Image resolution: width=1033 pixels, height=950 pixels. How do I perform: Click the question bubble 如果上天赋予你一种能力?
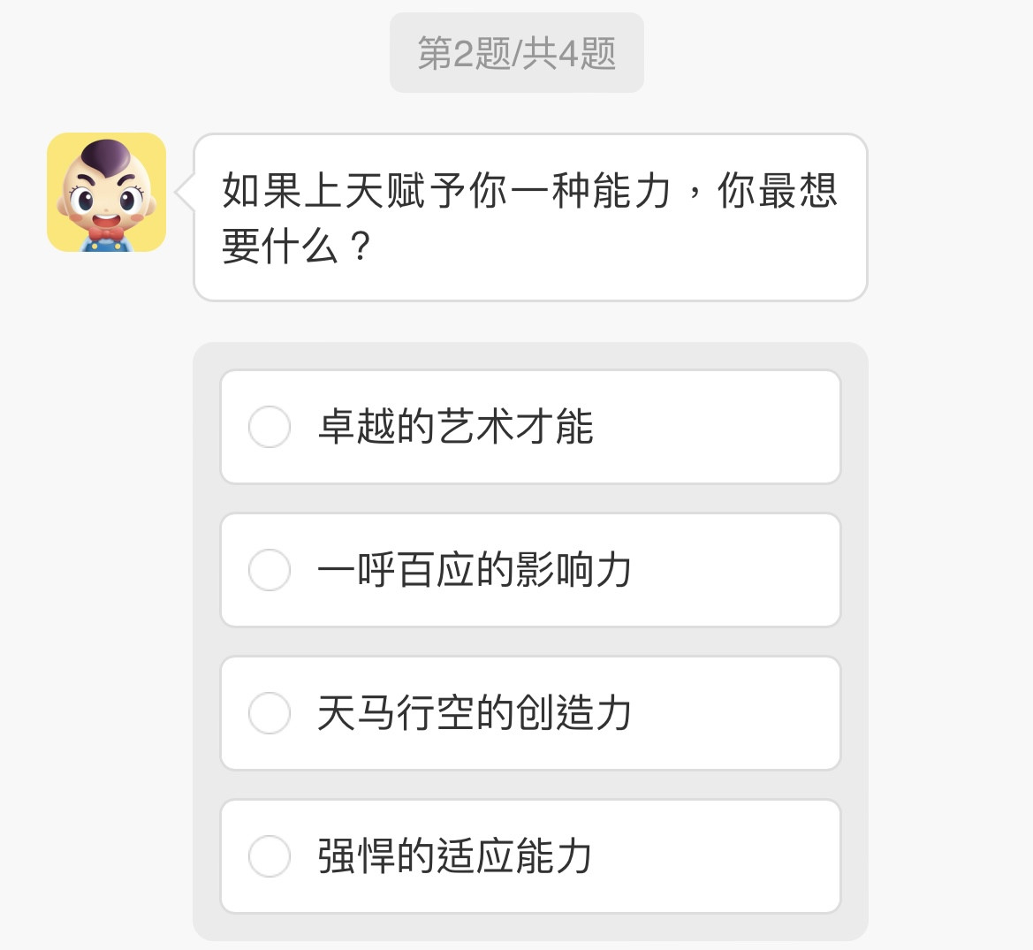click(x=530, y=191)
